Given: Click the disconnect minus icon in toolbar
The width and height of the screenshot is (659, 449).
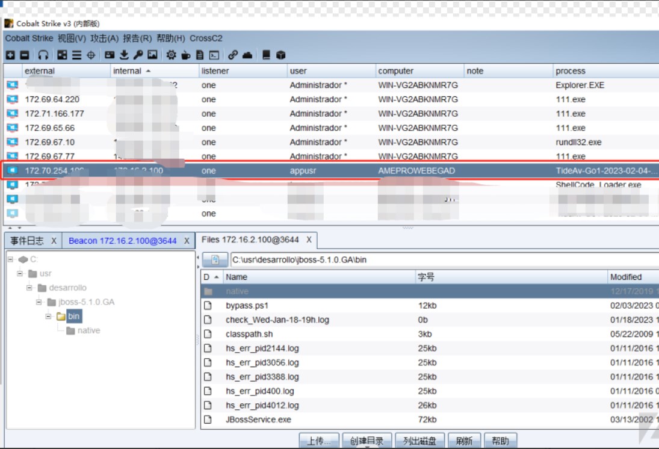Looking at the screenshot, I should coord(25,55).
